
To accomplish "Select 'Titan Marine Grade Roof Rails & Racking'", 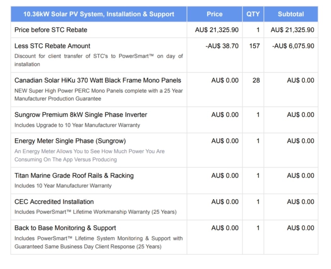I will (74, 175).
